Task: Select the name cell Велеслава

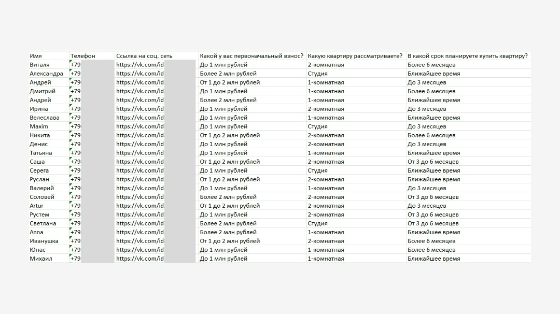Action: click(x=45, y=118)
